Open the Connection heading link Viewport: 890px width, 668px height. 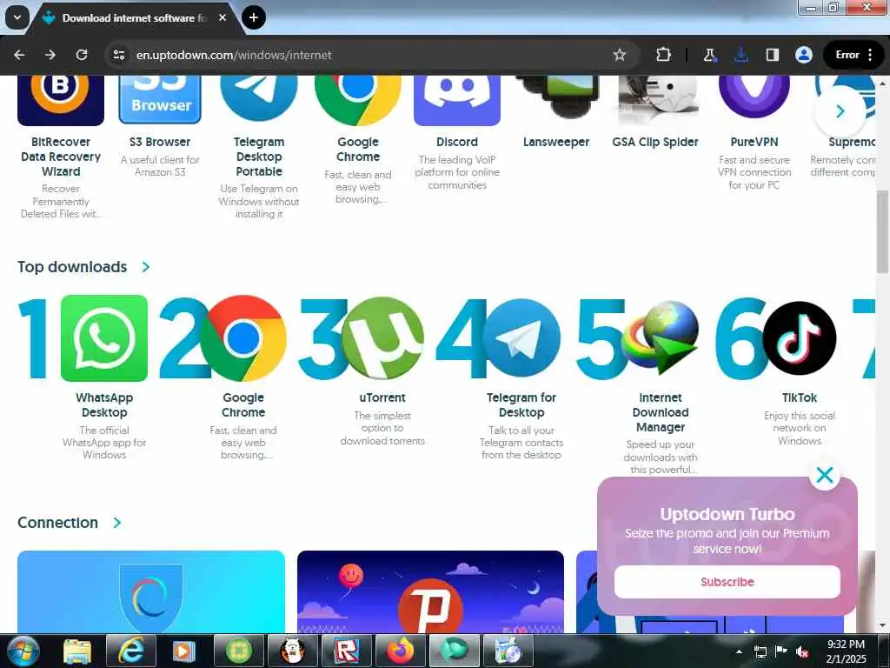[57, 523]
